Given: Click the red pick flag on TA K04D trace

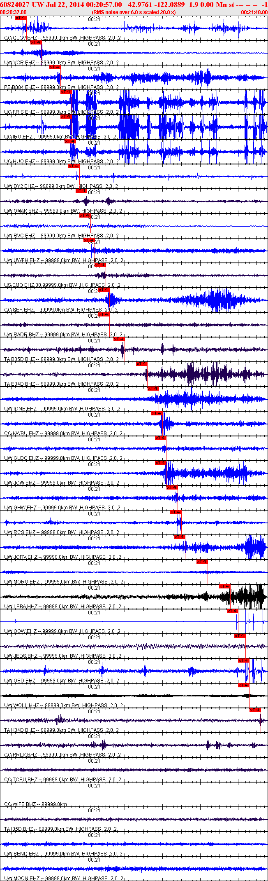Looking at the screenshot, I should [255, 710].
